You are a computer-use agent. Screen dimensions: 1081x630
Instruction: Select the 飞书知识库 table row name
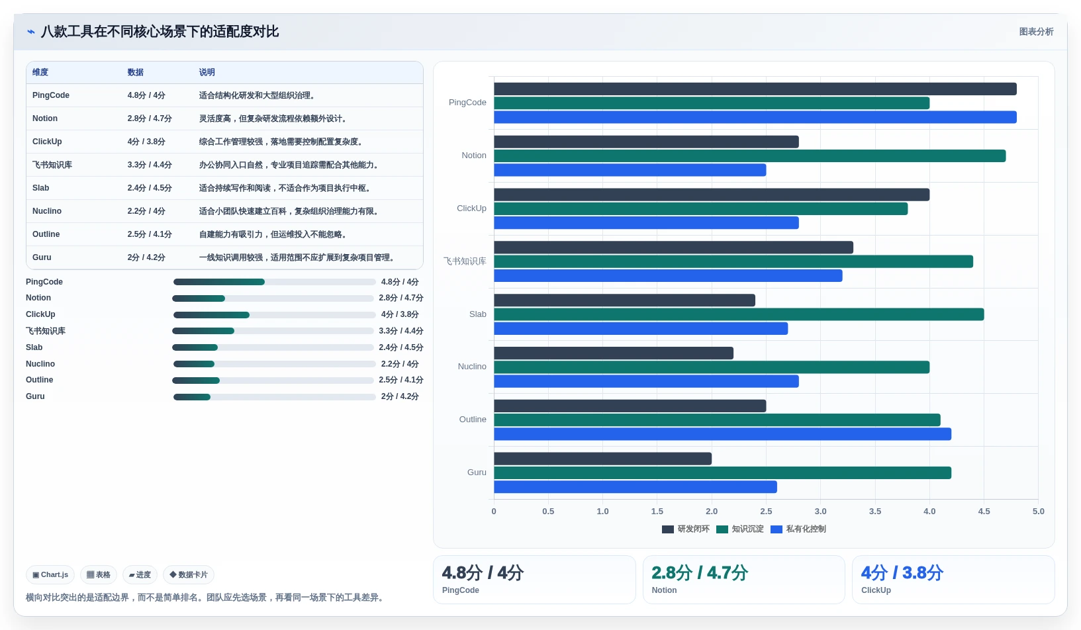pos(52,165)
